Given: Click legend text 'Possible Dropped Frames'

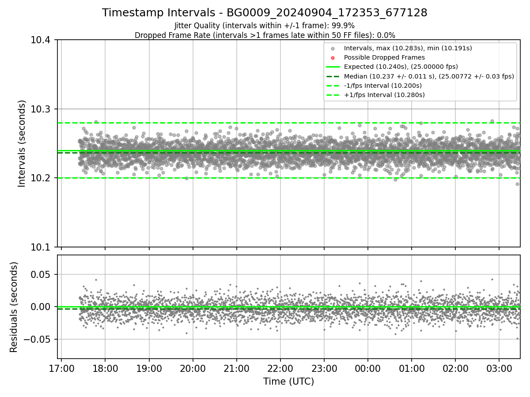Looking at the screenshot, I should (x=384, y=58).
